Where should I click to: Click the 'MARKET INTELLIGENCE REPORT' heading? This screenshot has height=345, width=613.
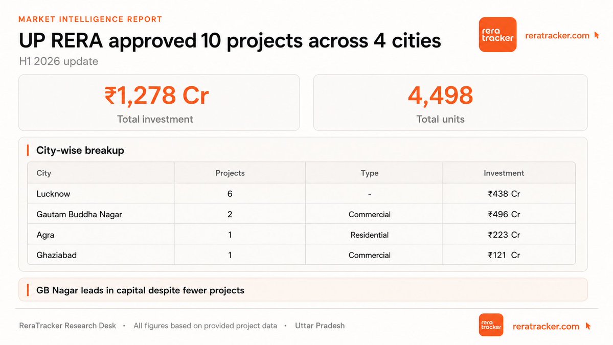[90, 19]
